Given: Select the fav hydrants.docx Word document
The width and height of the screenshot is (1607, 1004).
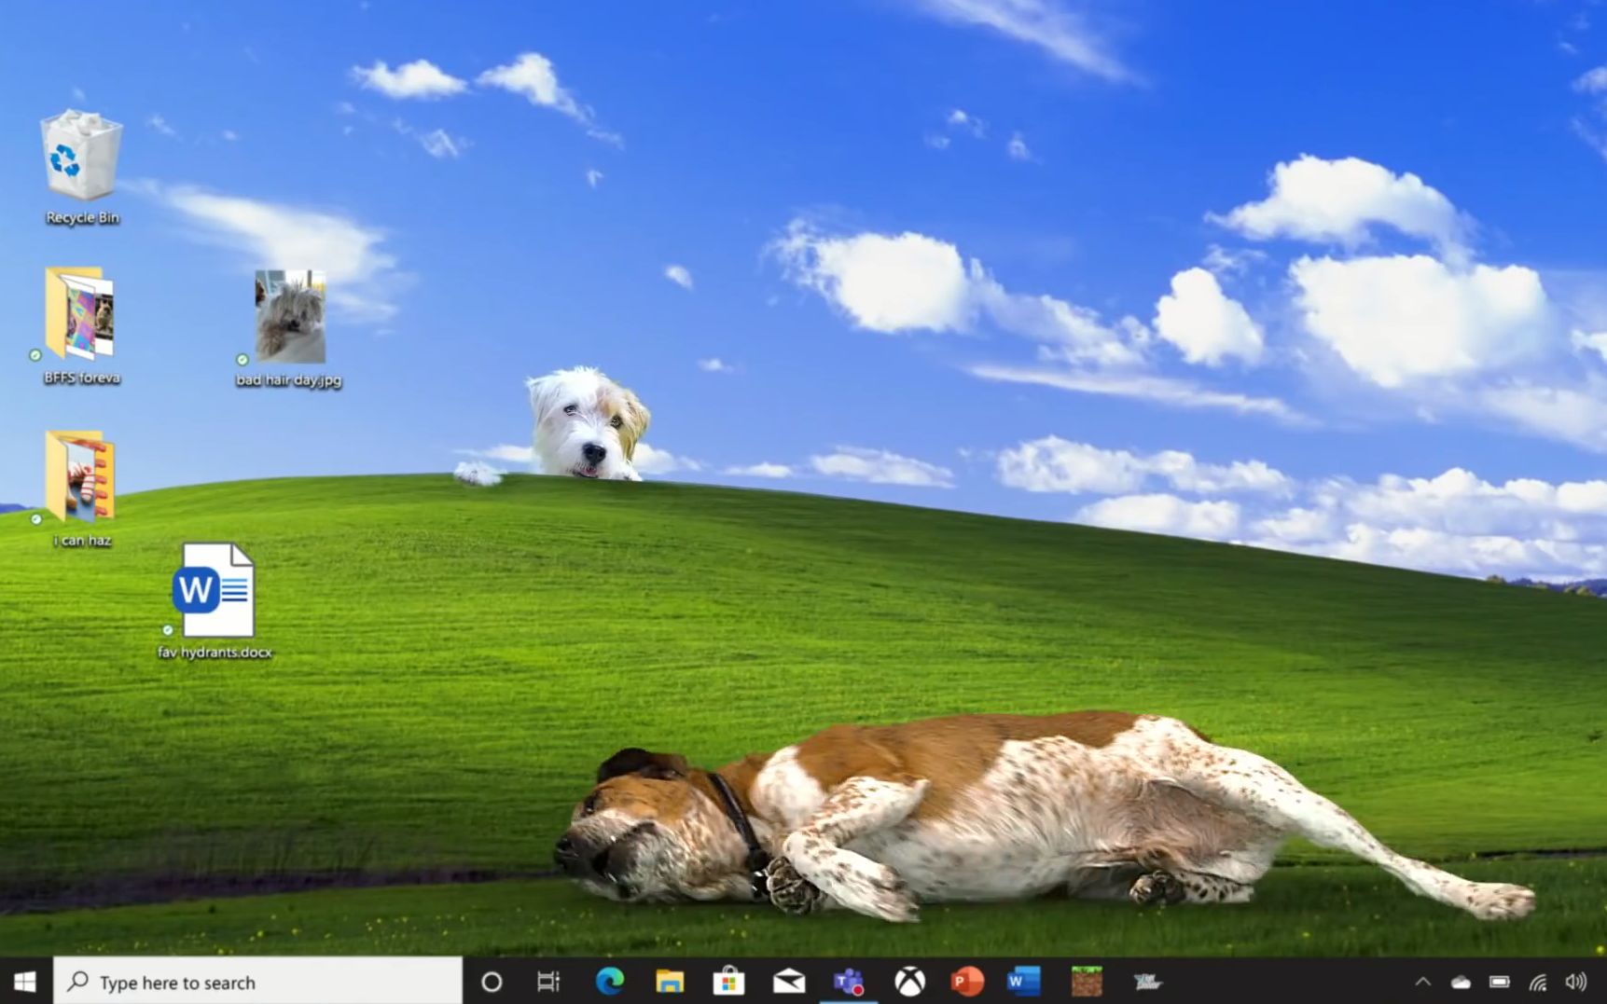Looking at the screenshot, I should point(215,601).
